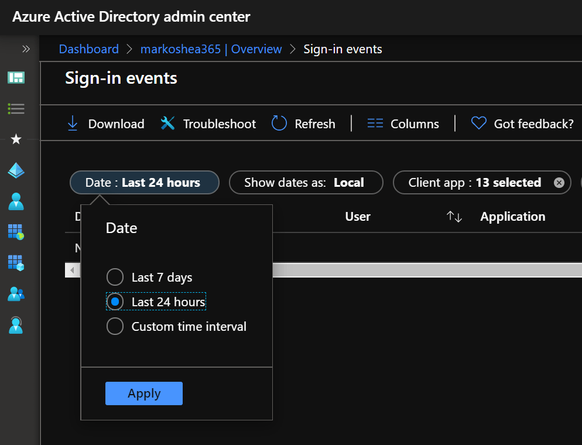The height and width of the screenshot is (445, 582).
Task: Select the Last 24 hours radio button
Action: (115, 302)
